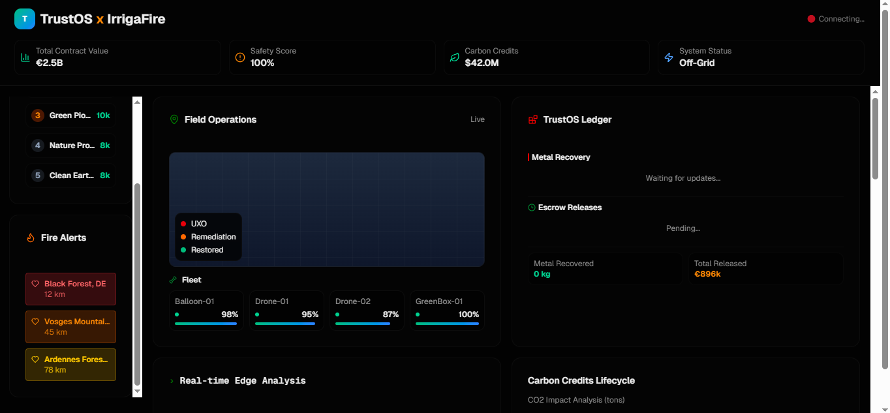Click the 78 km distance text
The width and height of the screenshot is (890, 413).
(x=55, y=370)
